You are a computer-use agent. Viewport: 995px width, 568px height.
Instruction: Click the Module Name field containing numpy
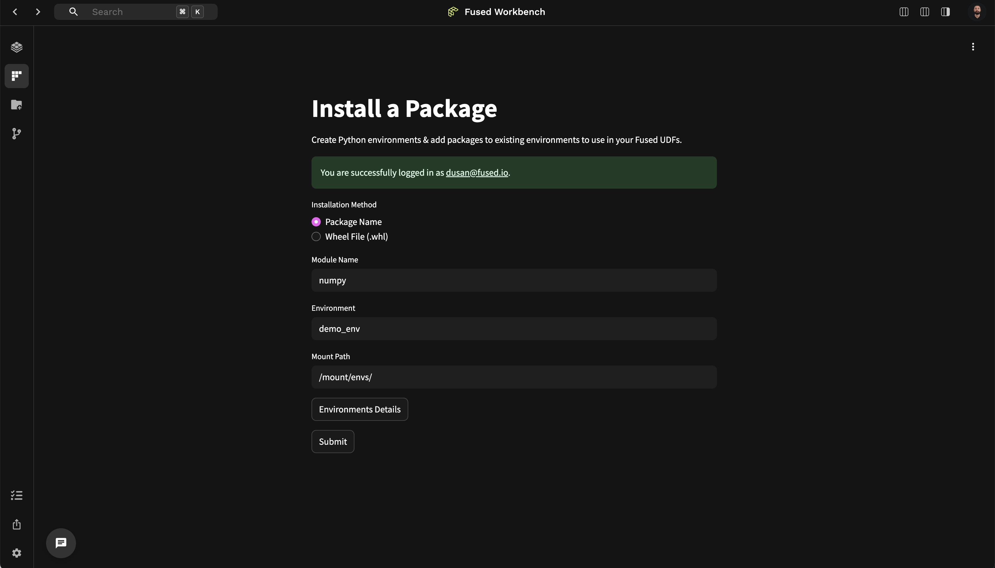click(x=514, y=280)
